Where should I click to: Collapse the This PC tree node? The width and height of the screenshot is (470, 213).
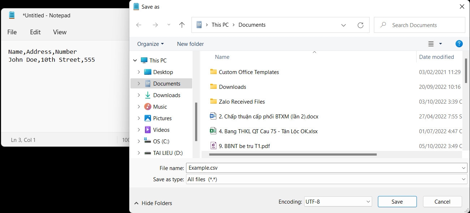coord(135,60)
